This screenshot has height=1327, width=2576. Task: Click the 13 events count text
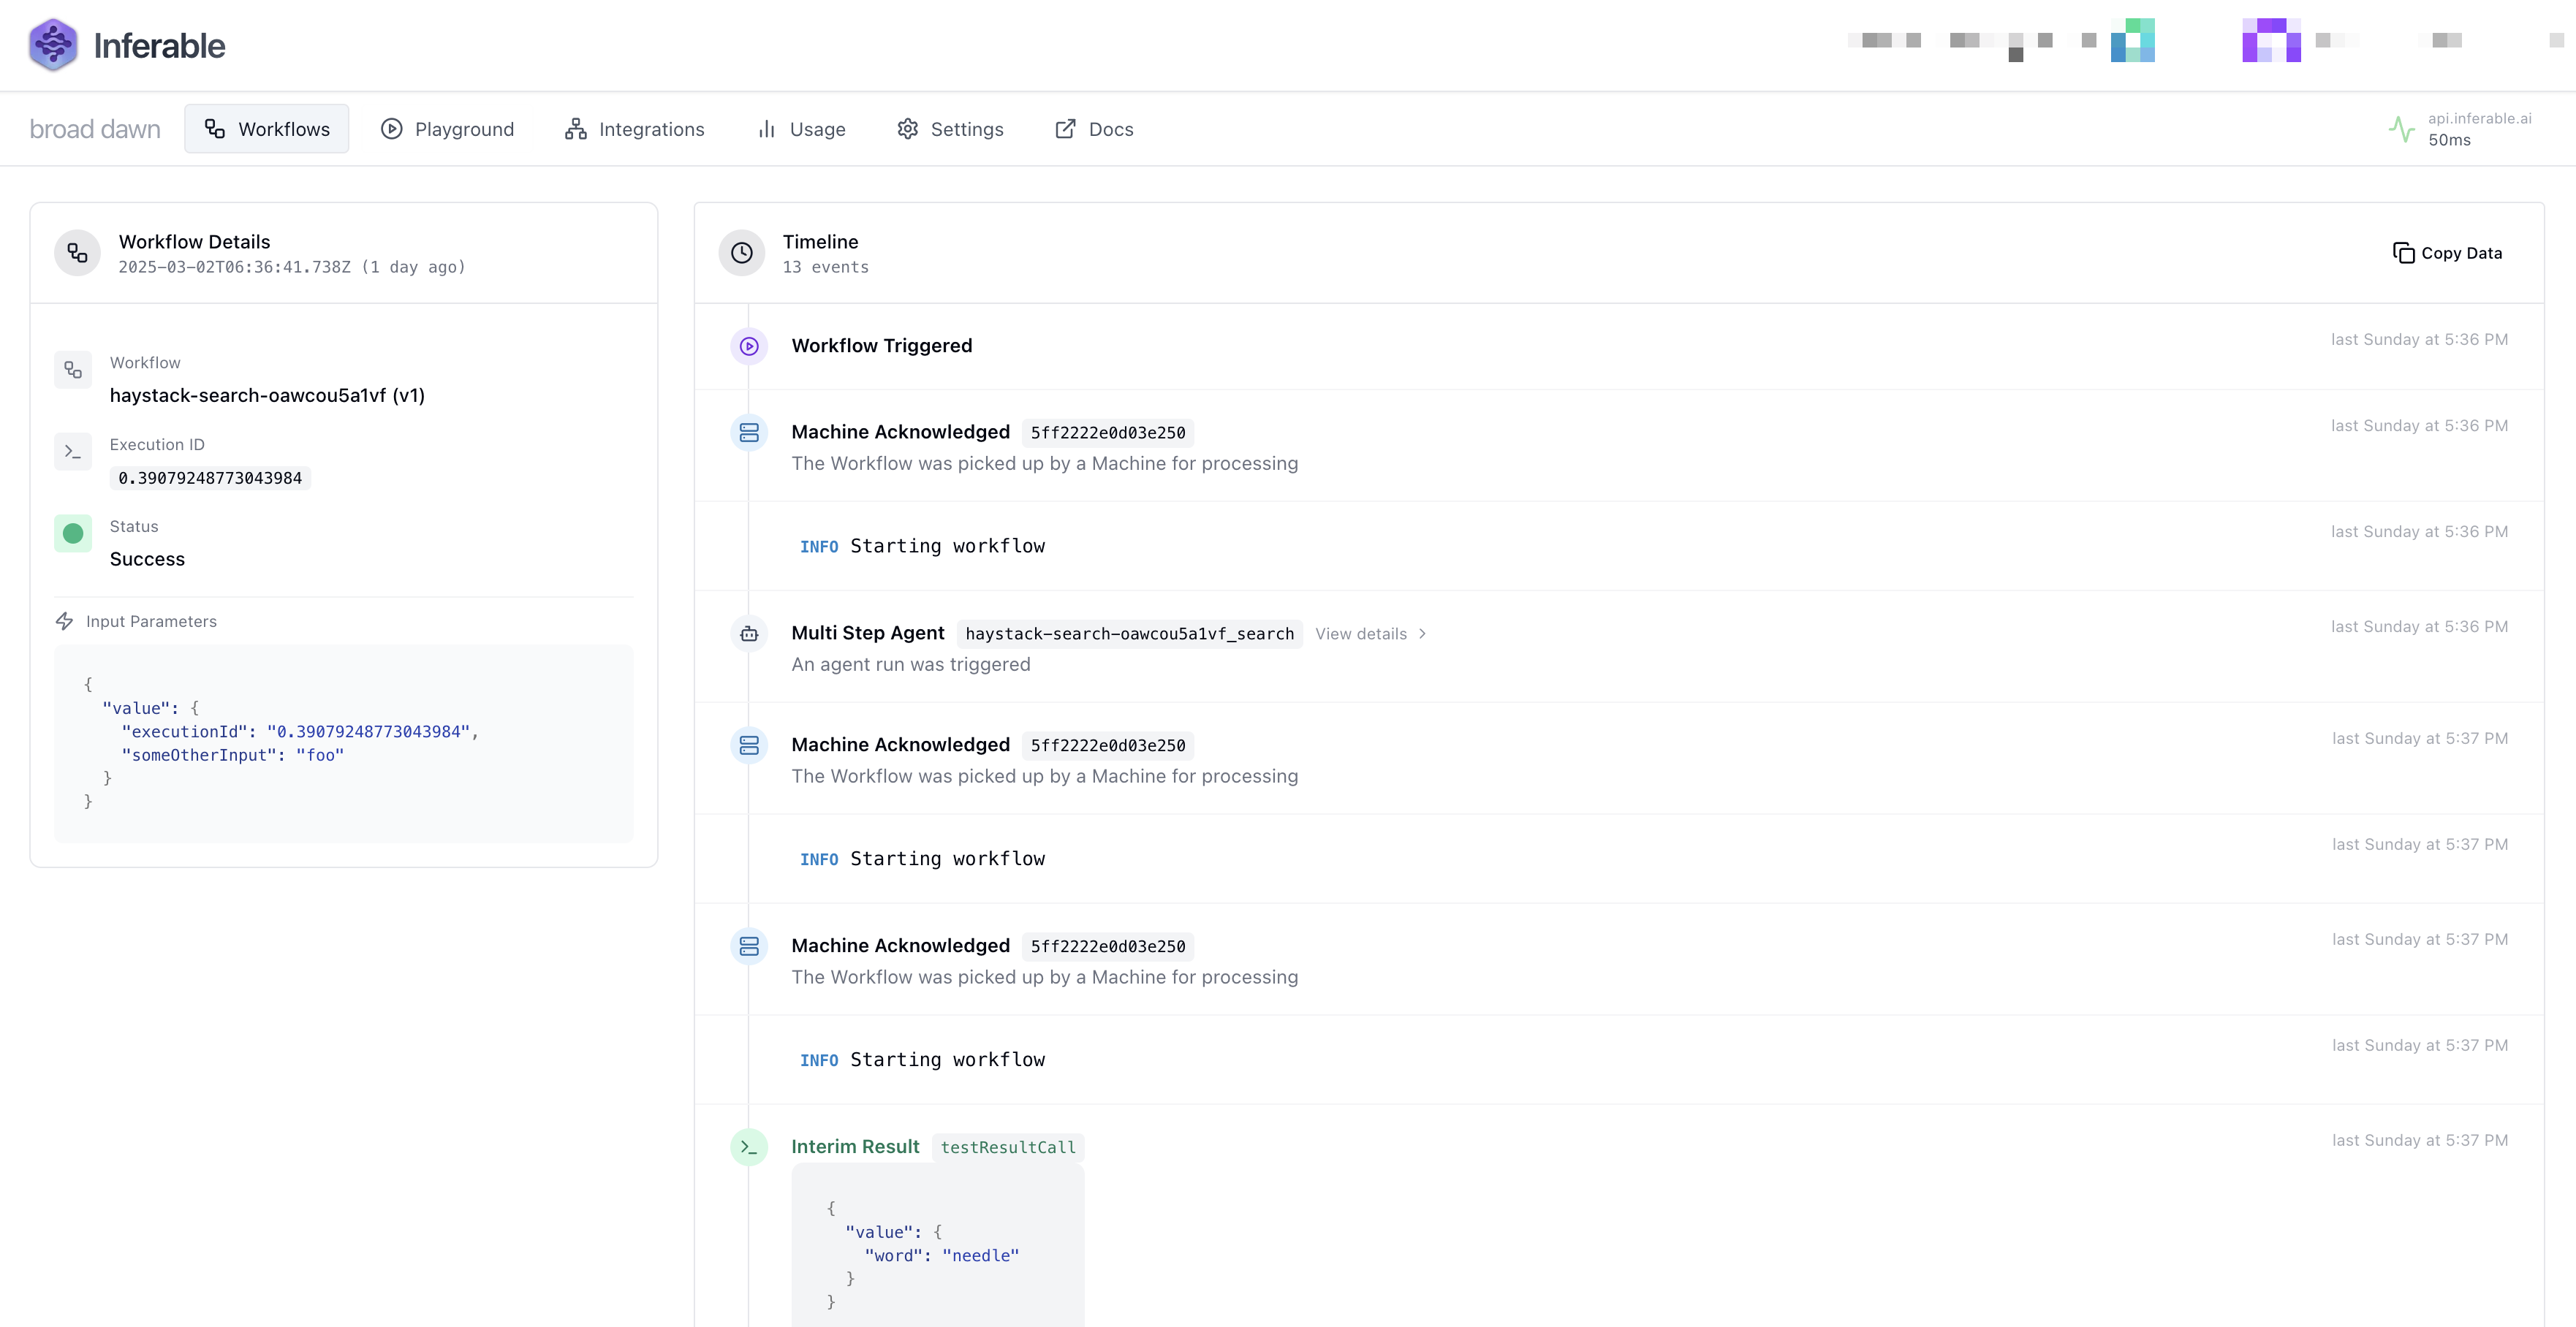click(826, 267)
